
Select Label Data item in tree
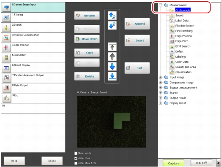pos(182,21)
